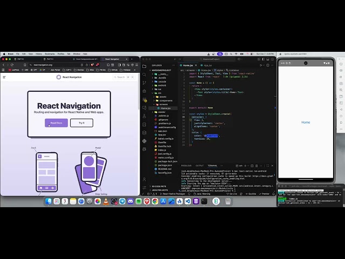Open a new tab in Brave
The height and width of the screenshot is (259, 345).
coord(132,59)
